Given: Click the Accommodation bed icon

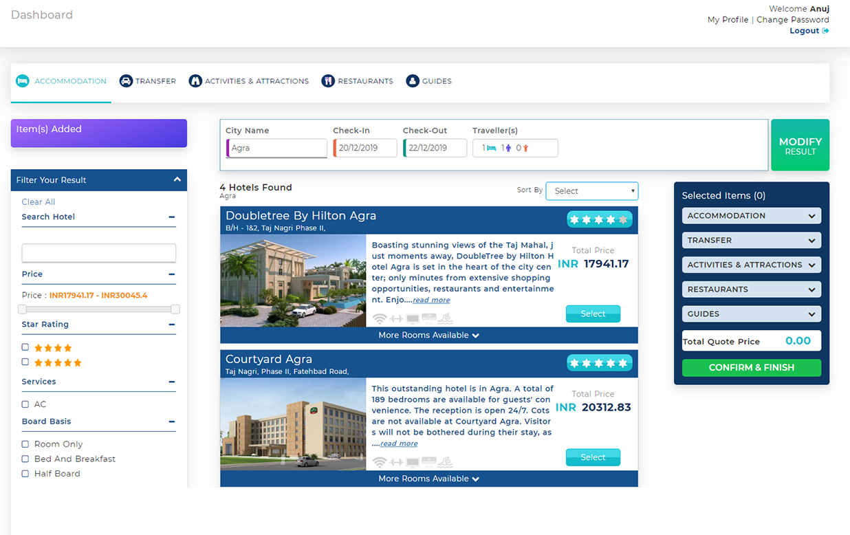Looking at the screenshot, I should [23, 81].
